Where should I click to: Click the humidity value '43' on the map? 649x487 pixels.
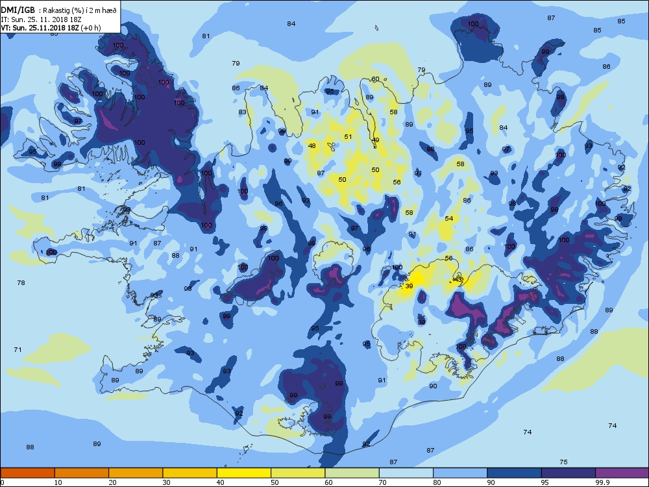[x=458, y=280]
